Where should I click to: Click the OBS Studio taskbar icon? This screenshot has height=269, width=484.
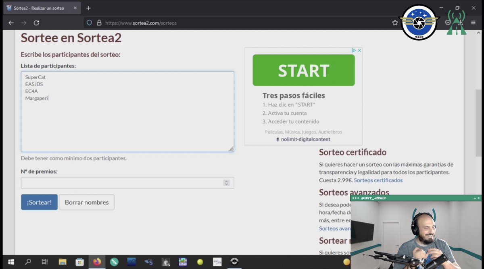(234, 262)
